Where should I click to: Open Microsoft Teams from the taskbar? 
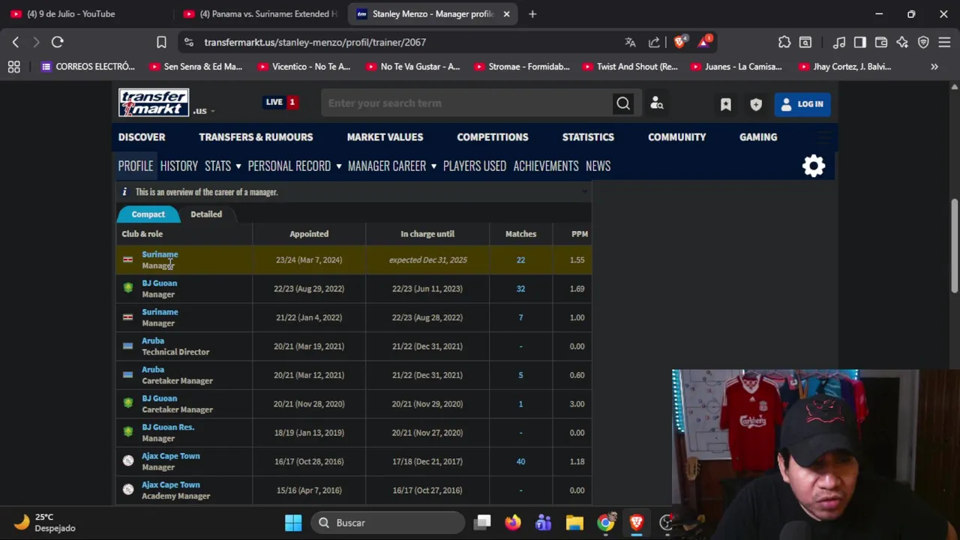[543, 523]
